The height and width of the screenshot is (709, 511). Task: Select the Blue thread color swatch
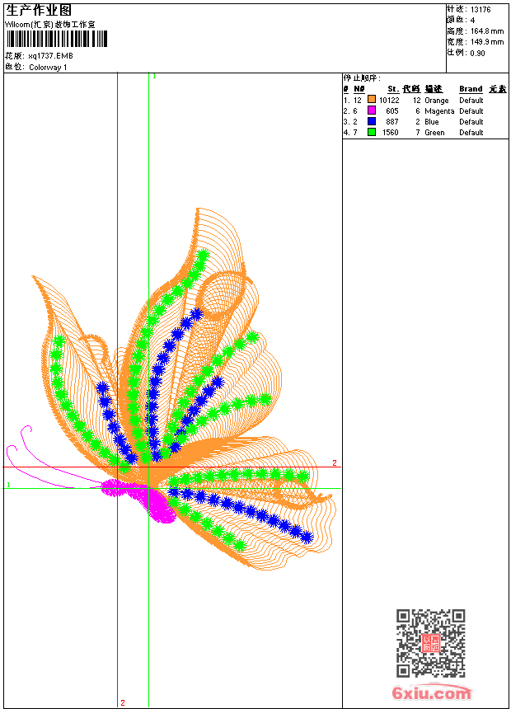click(371, 121)
